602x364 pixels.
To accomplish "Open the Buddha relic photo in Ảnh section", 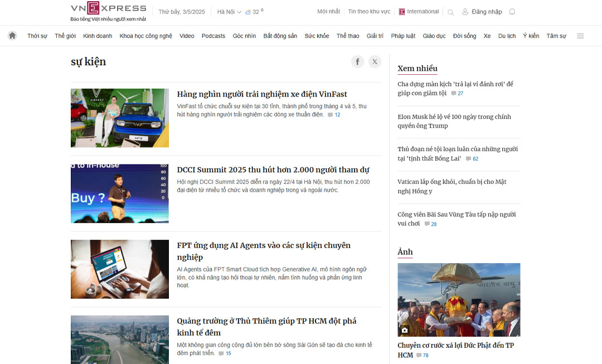I will coord(459,300).
